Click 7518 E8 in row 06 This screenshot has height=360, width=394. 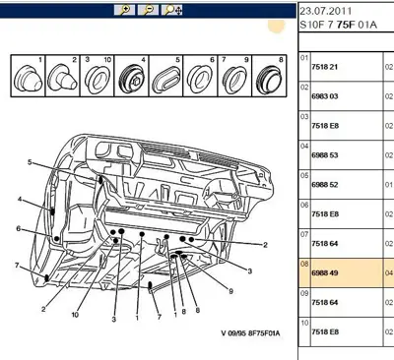coord(325,214)
